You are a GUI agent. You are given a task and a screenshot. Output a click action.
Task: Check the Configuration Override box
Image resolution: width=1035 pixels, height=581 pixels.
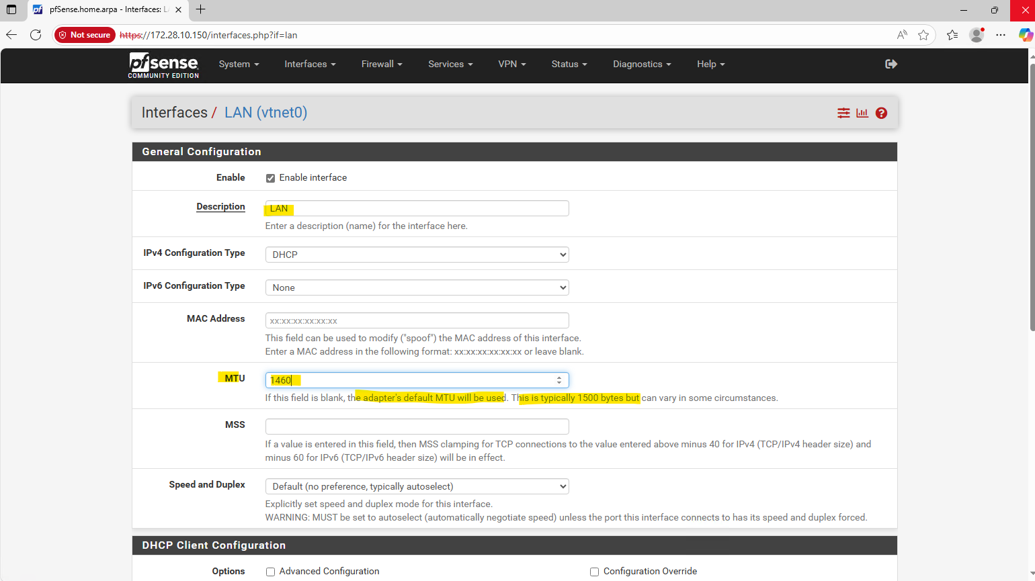594,572
